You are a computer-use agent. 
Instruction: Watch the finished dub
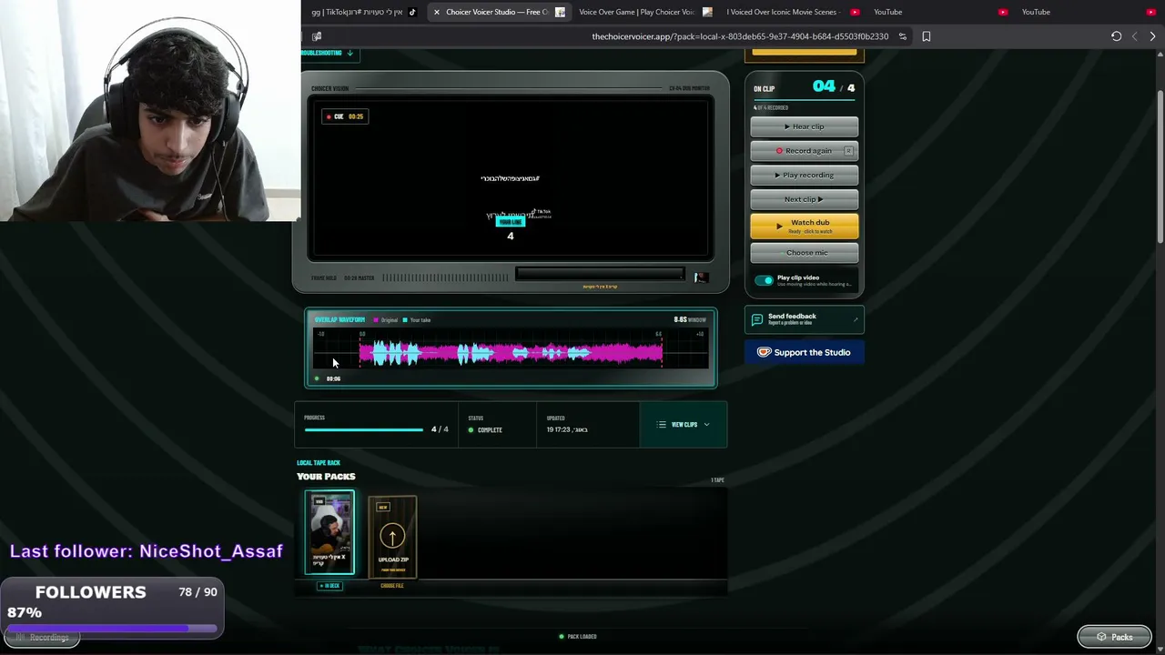(x=804, y=226)
